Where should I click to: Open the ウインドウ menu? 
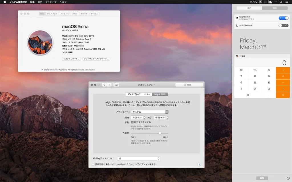pos(51,2)
